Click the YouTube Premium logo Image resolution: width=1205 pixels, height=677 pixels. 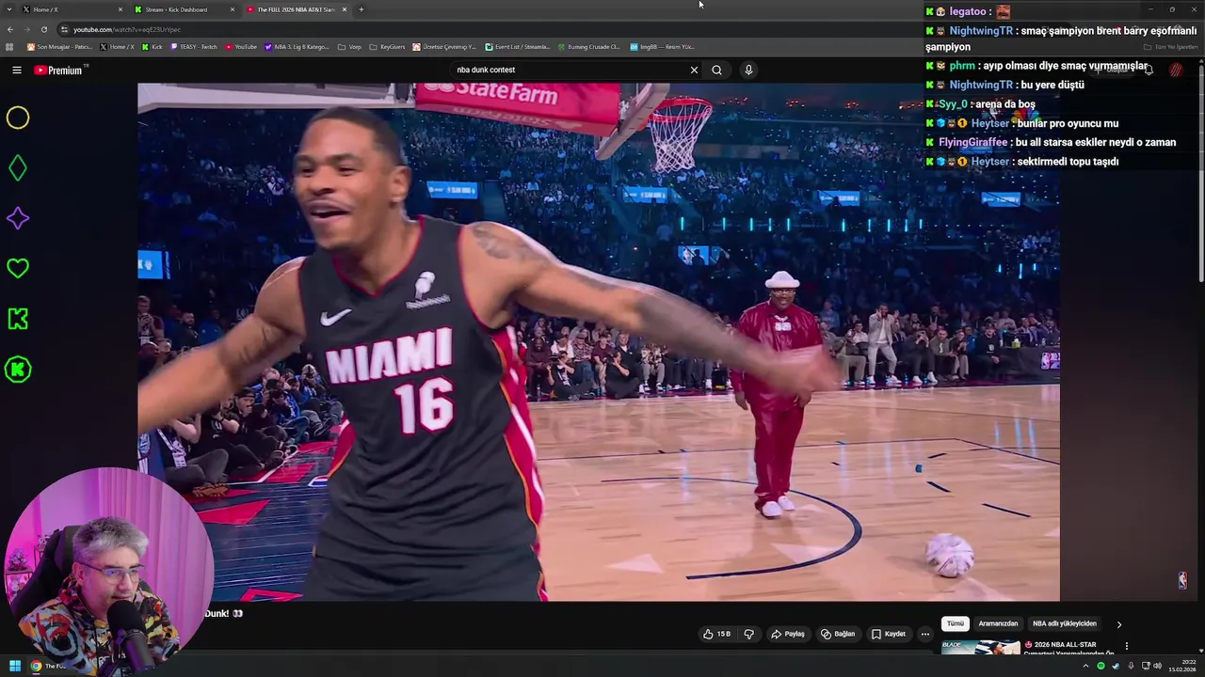point(60,70)
